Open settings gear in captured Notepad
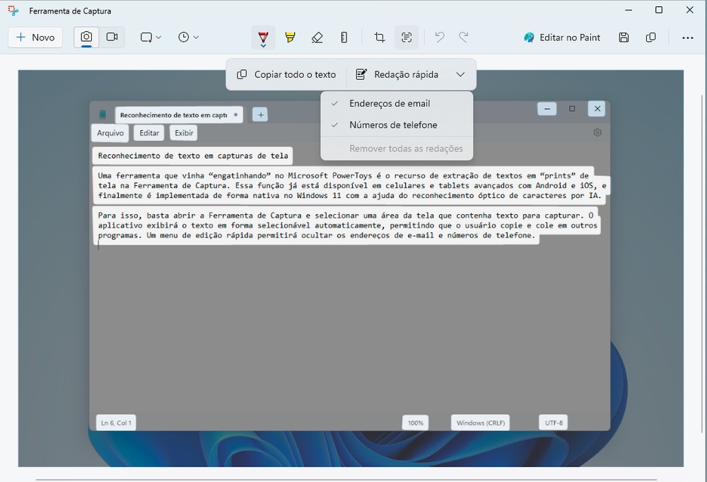 (x=597, y=133)
